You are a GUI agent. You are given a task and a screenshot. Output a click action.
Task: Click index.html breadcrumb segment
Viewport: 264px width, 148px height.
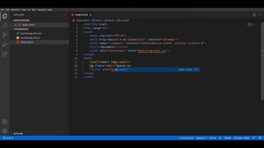click(82, 20)
